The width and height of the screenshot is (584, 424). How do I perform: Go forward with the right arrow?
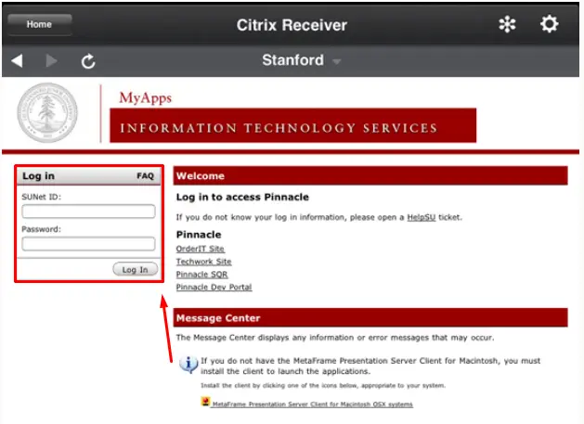point(51,60)
